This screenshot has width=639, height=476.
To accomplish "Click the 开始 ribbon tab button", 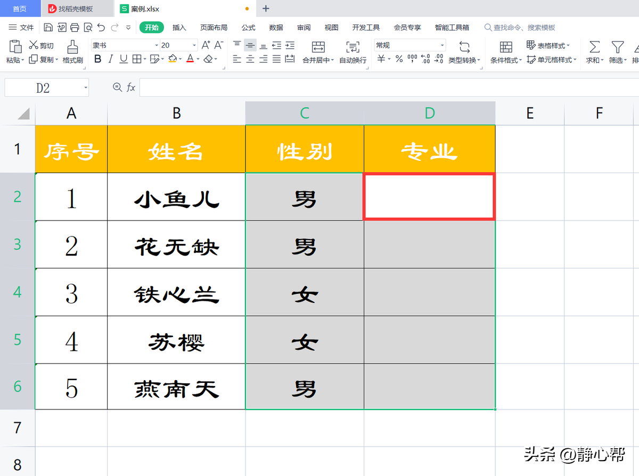I will tap(152, 27).
